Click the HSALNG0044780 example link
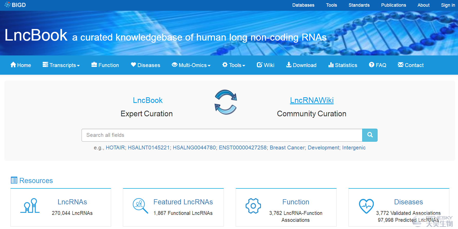The height and width of the screenshot is (229, 458). click(194, 148)
